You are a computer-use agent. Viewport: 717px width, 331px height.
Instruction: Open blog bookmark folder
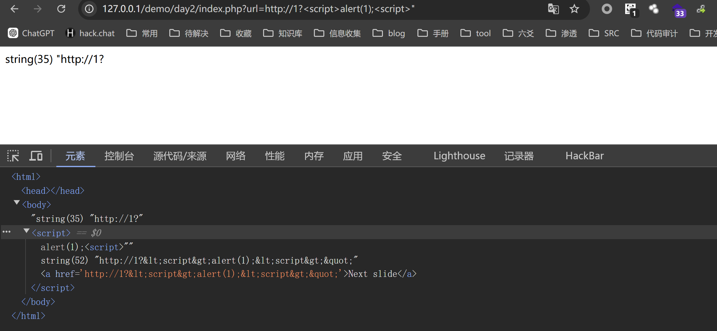click(x=389, y=33)
